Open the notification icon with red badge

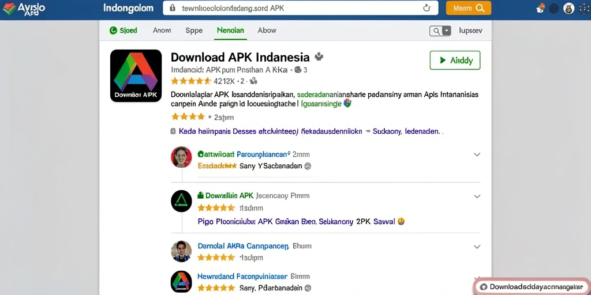pyautogui.click(x=540, y=8)
